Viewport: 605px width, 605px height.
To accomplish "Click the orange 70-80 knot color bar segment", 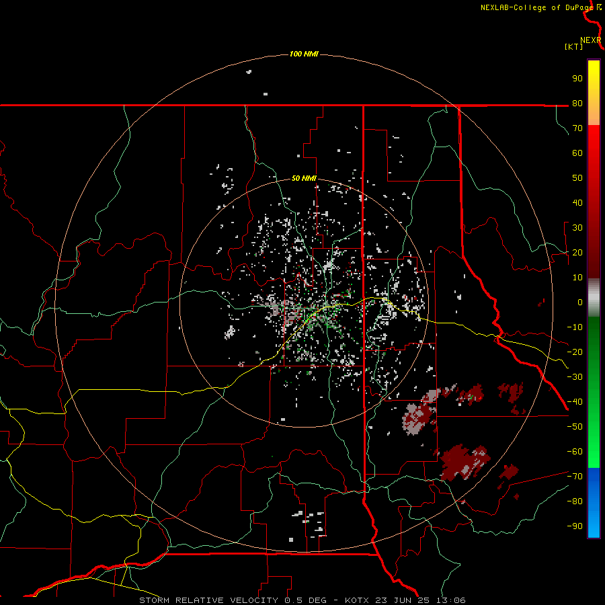I will point(594,115).
